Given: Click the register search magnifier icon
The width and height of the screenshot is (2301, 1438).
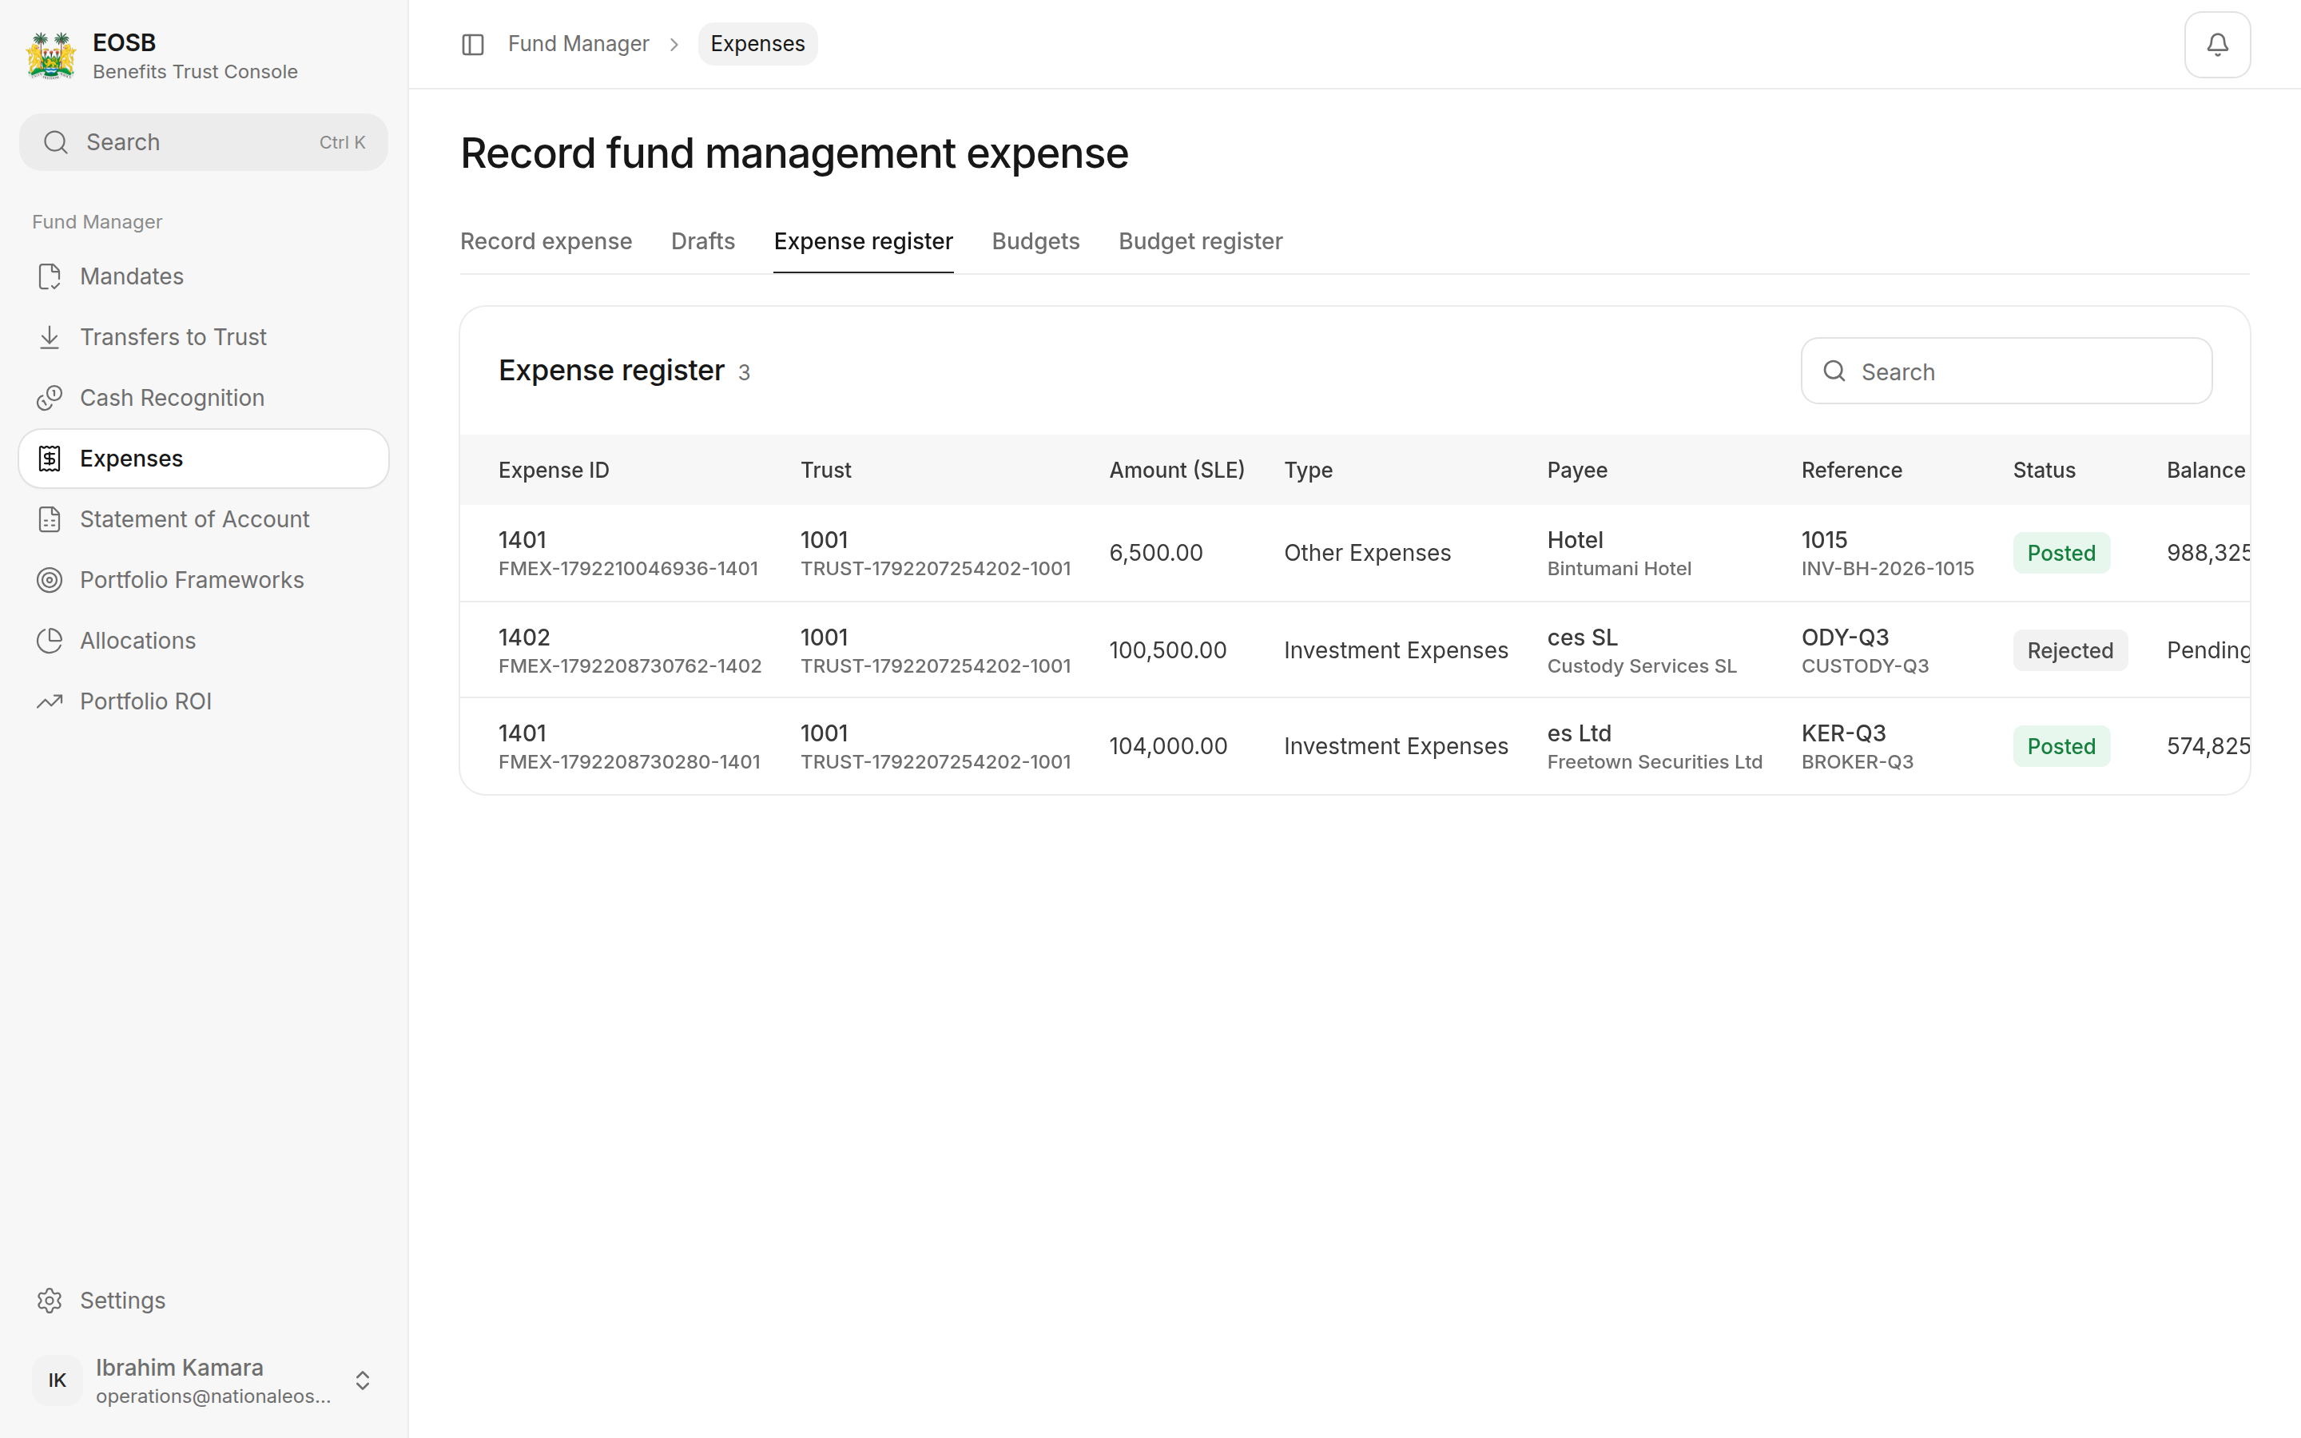Looking at the screenshot, I should tap(1834, 371).
